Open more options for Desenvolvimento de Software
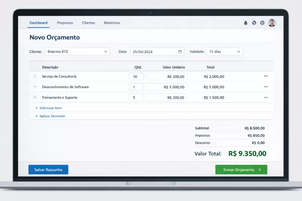This screenshot has width=302, height=201. (266, 87)
